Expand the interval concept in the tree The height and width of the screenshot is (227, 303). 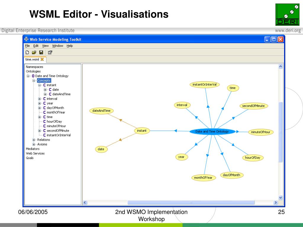point(39,99)
